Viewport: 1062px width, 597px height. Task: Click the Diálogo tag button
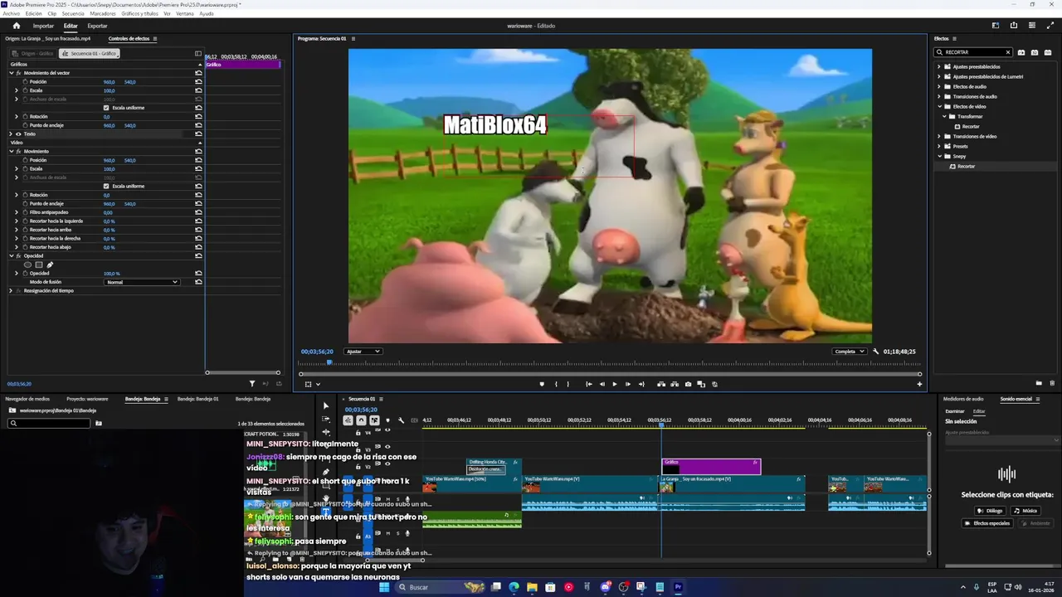990,511
